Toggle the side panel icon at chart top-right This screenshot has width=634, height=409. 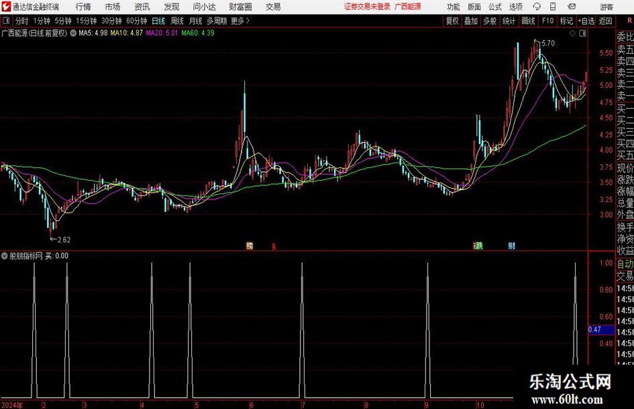coord(582,34)
